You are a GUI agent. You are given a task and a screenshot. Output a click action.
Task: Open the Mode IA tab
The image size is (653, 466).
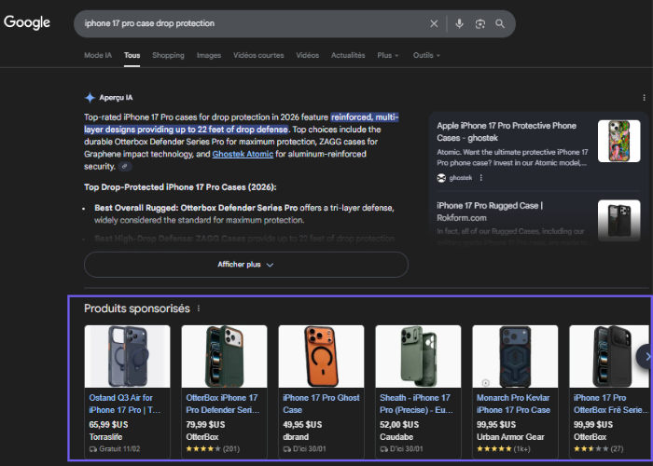coord(98,55)
